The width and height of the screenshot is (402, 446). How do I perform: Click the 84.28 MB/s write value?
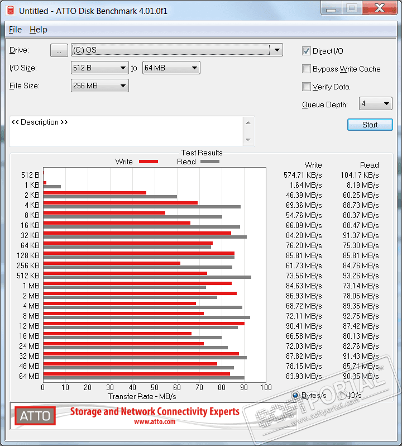(x=304, y=235)
